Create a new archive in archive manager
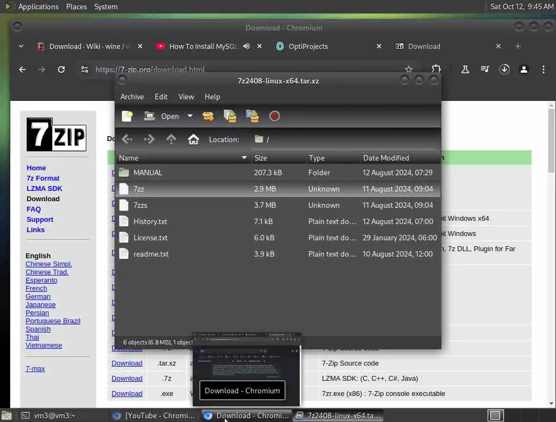Screen dimensions: 556x422 click(x=127, y=116)
